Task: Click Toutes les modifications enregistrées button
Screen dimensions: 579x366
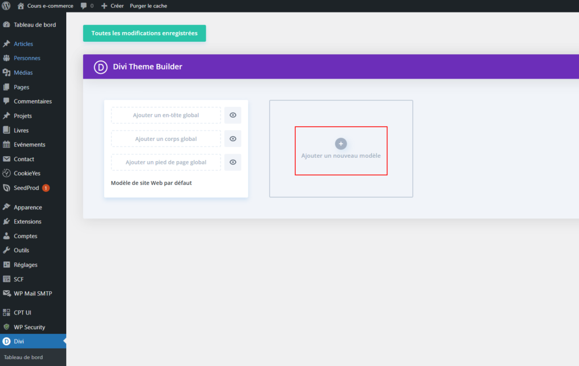Action: pos(144,33)
